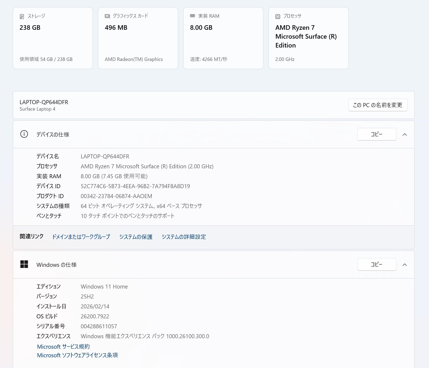
Task: Copy the device specifications
Action: [x=376, y=134]
